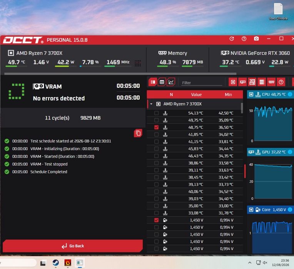Click the '9829 MB' tested memory value
The image size is (294, 269).
(90, 118)
